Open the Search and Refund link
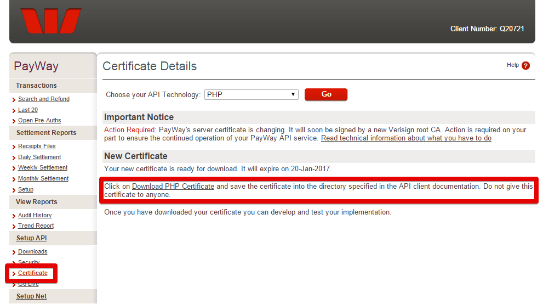543x304 pixels. tap(44, 99)
